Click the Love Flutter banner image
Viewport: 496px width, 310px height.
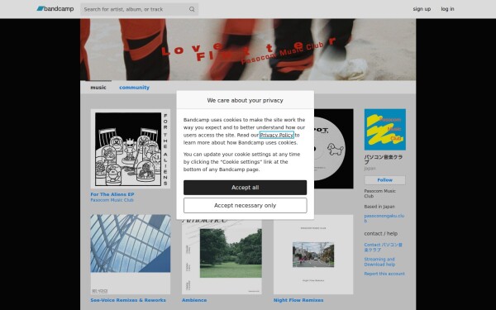point(248,50)
